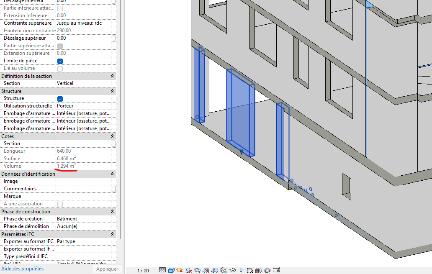Turn on shadows in the view
The width and height of the screenshot is (432, 274).
click(188, 269)
